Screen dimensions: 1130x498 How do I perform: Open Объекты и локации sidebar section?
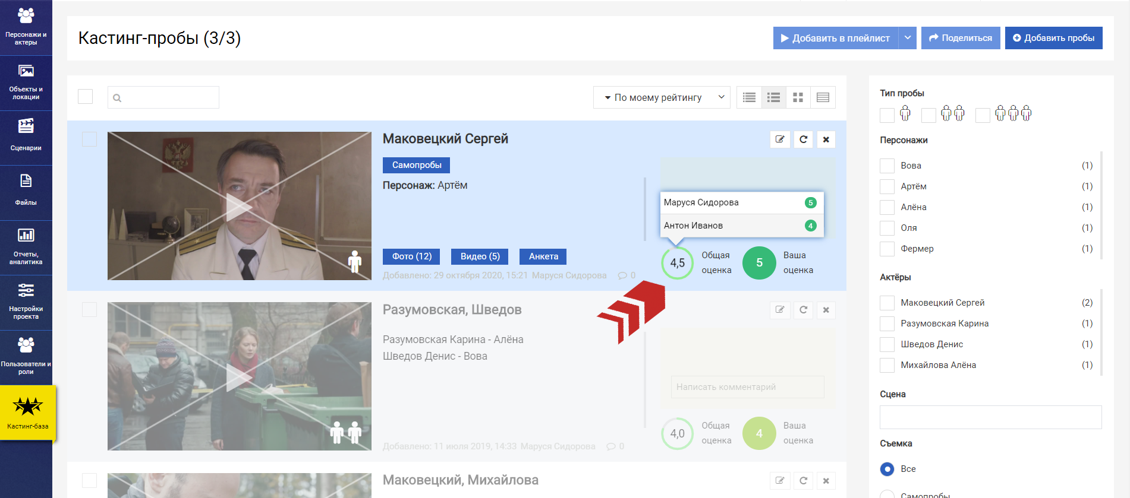(26, 83)
